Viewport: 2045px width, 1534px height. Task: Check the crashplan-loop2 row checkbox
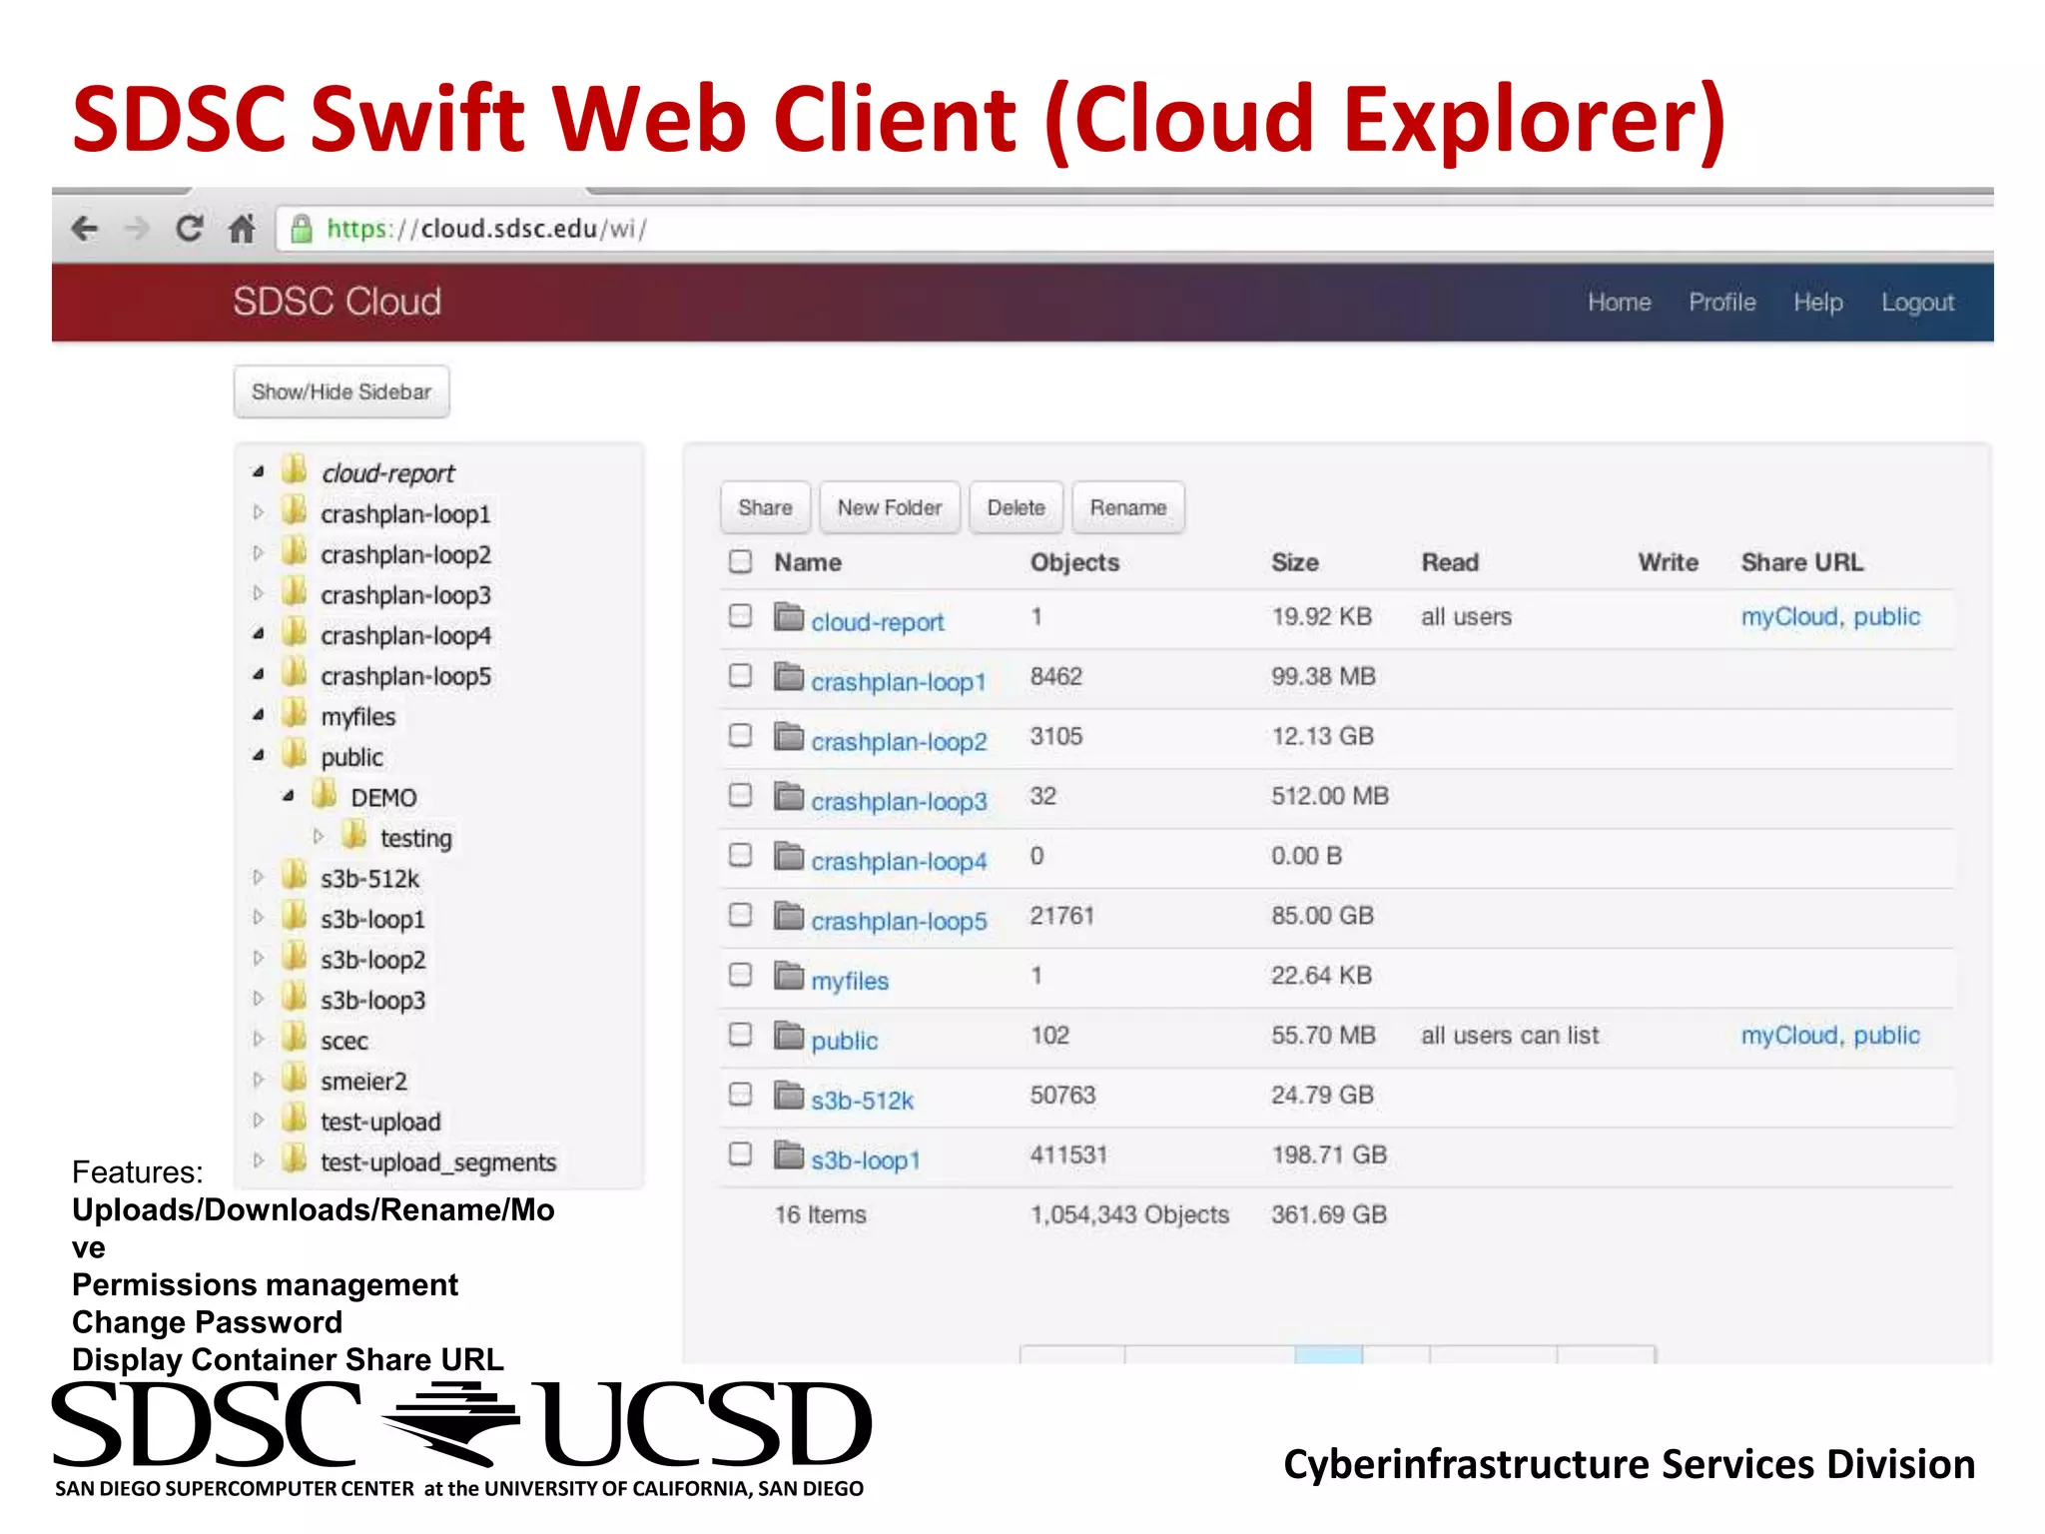[740, 735]
